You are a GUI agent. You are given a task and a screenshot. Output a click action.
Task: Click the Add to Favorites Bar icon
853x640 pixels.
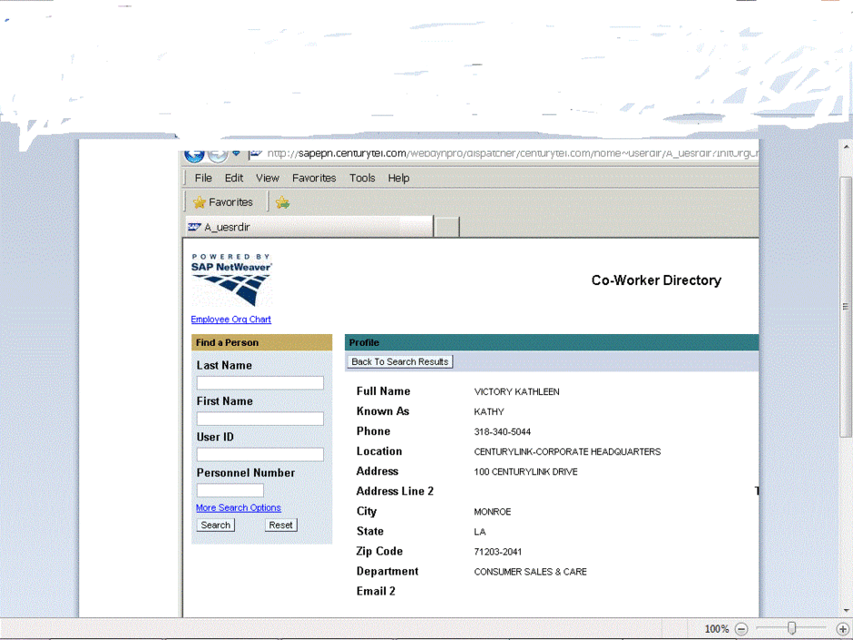point(282,202)
